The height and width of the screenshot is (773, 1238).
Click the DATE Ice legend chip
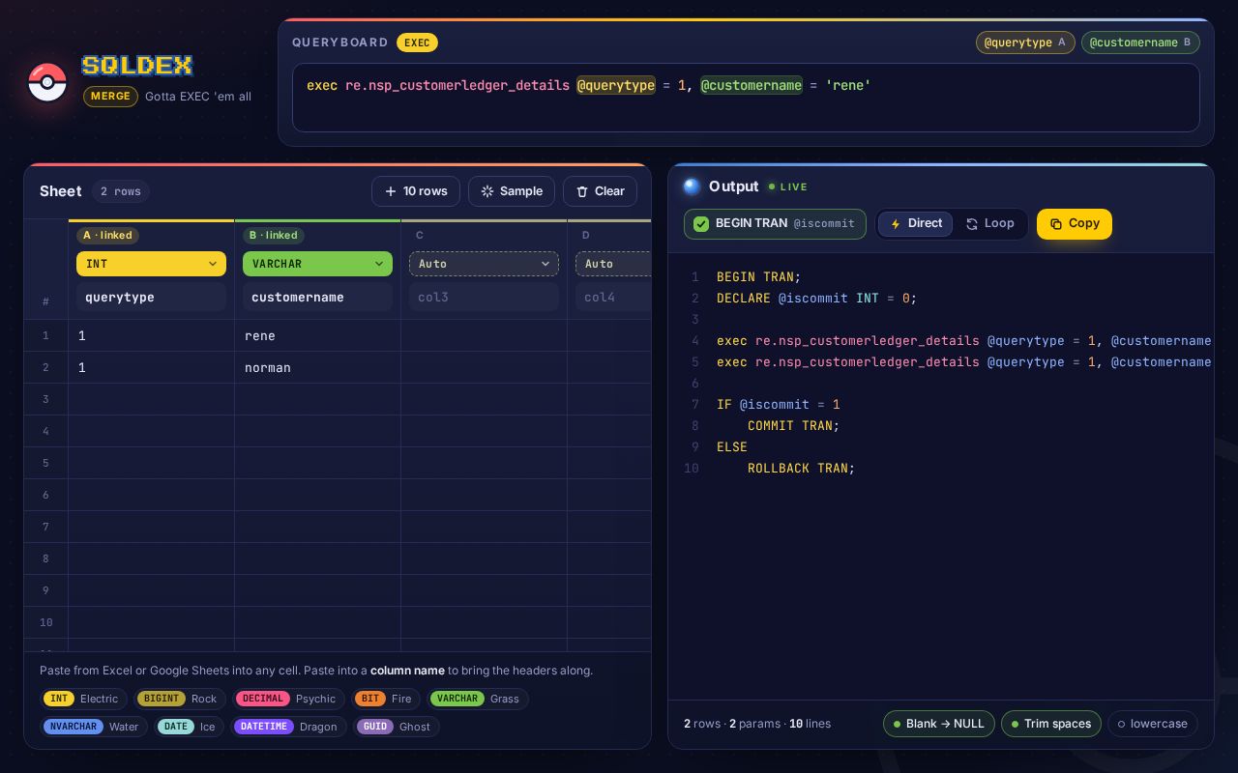click(189, 727)
